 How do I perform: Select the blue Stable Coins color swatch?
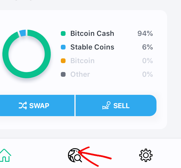[x=63, y=47]
